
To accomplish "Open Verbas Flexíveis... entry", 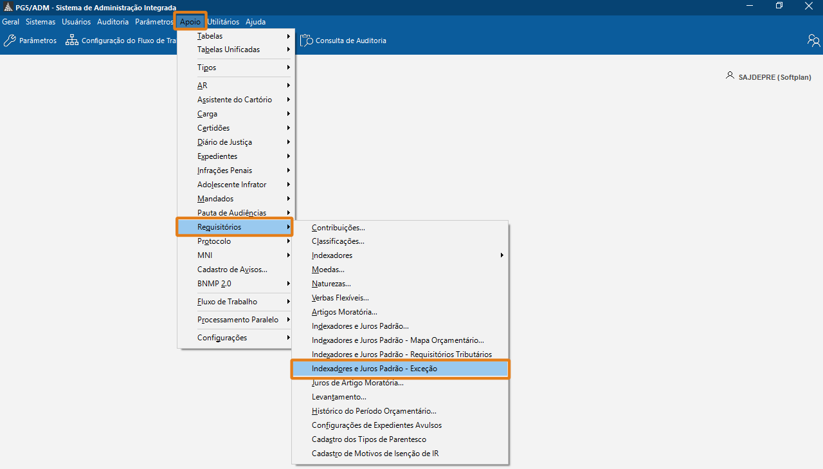I will (400, 298).
